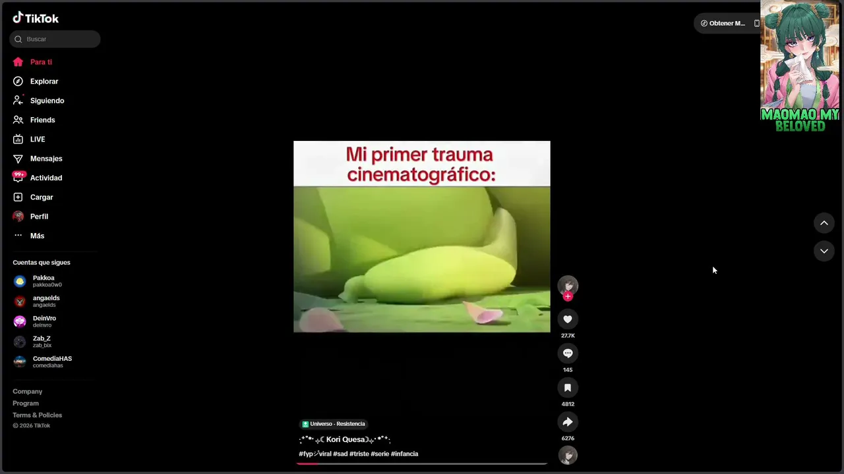Save video with the bookmark icon
The height and width of the screenshot is (474, 844).
[568, 388]
